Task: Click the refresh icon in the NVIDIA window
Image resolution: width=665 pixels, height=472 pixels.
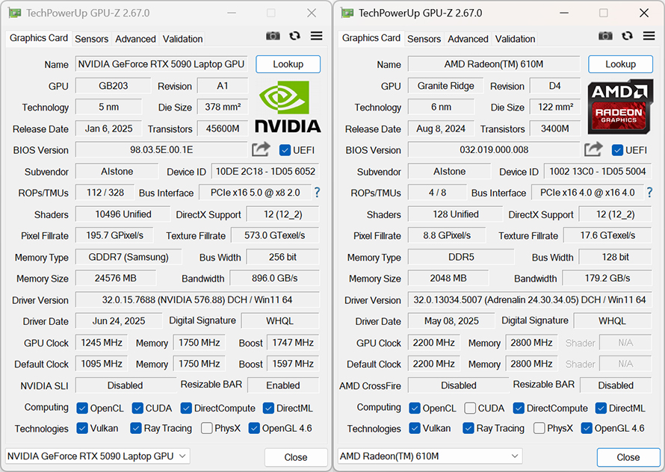Action: (x=294, y=37)
